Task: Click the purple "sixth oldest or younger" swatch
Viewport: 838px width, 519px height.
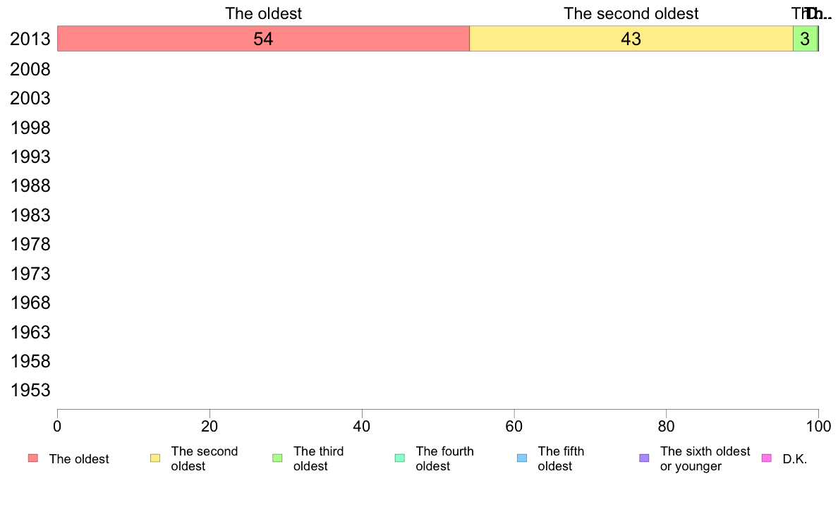Action: click(645, 458)
